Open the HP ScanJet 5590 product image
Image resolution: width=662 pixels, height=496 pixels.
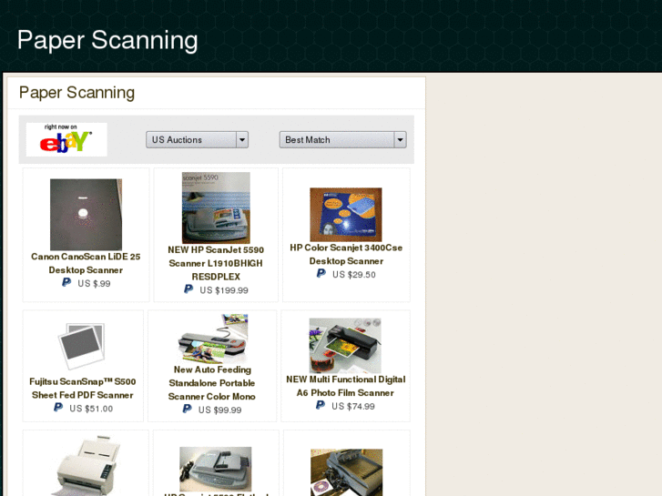tap(216, 208)
